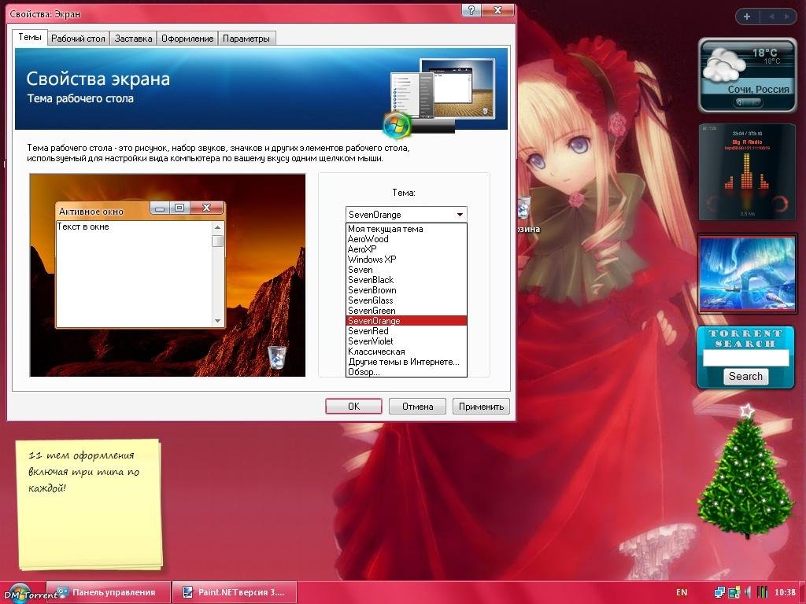This screenshot has width=806, height=604.
Task: Click the volume speaker tray icon
Action: pos(748,592)
